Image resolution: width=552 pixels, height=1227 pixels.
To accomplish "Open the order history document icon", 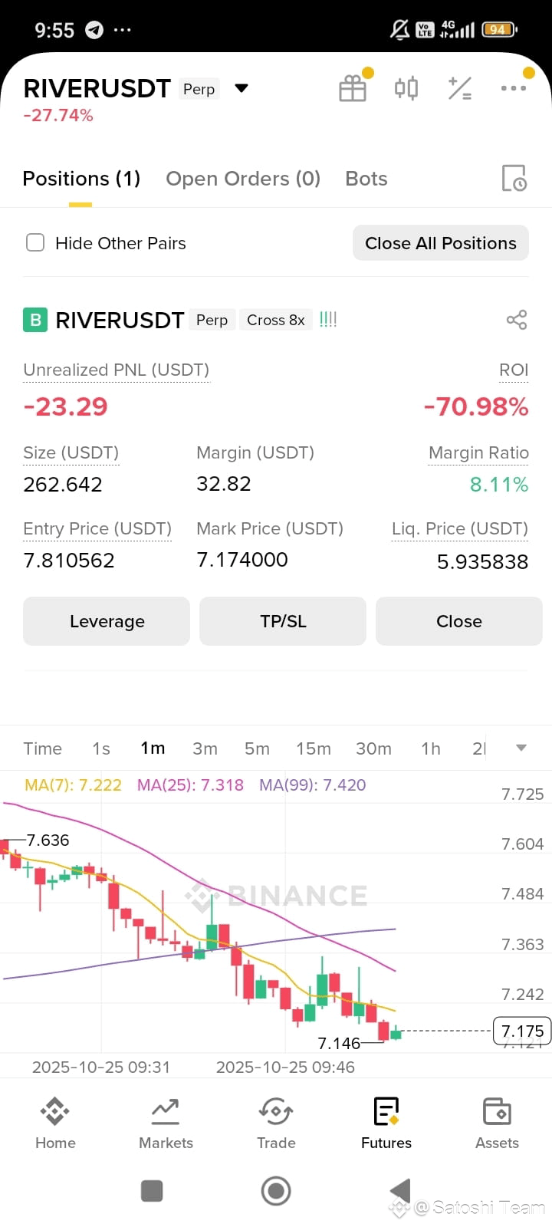I will pos(514,178).
